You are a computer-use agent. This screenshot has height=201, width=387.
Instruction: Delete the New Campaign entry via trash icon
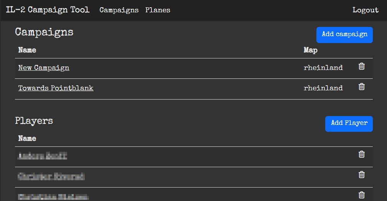point(361,66)
